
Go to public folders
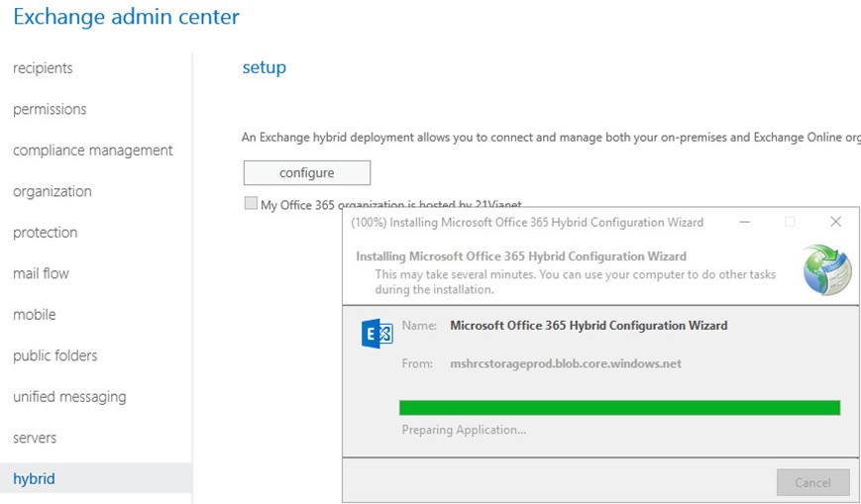[54, 355]
